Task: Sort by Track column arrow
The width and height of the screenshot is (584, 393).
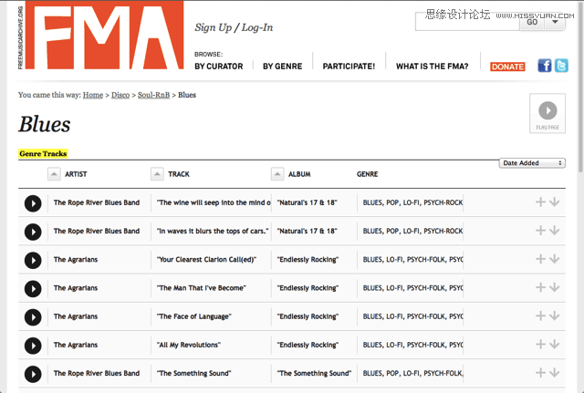Action: (x=157, y=174)
